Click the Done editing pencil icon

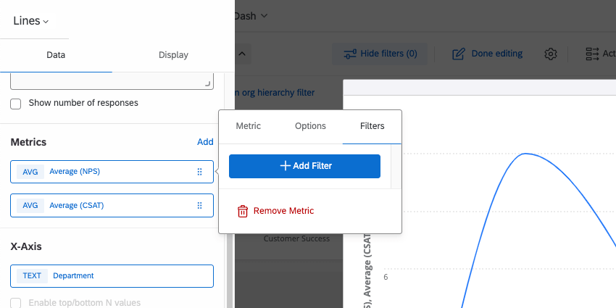pos(459,54)
